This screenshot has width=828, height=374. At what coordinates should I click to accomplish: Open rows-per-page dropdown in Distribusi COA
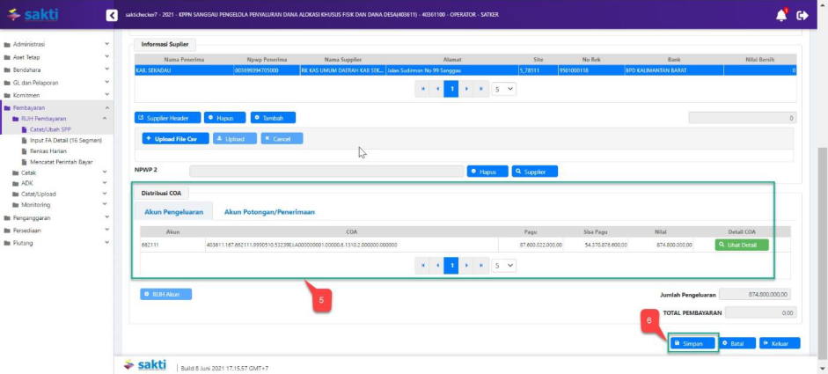[504, 265]
